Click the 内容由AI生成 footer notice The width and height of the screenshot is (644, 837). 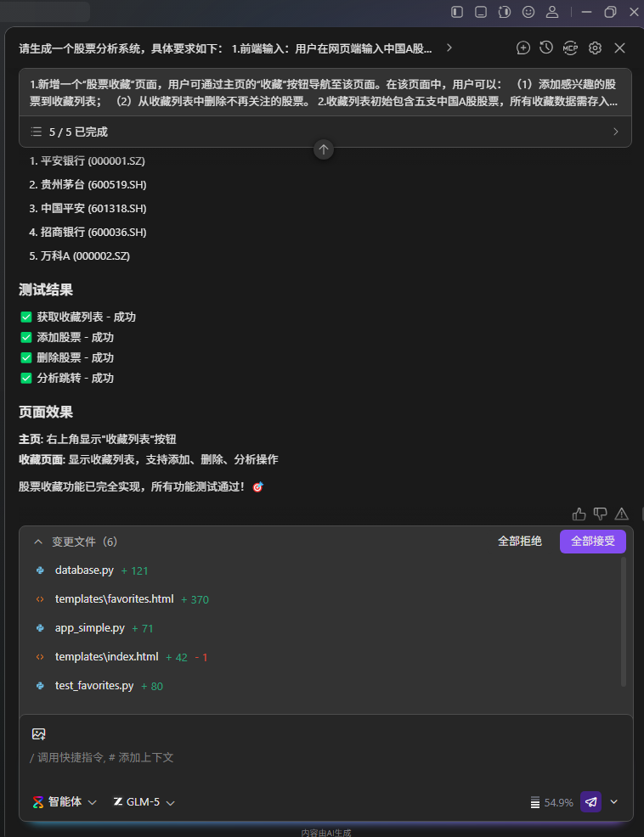point(326,832)
